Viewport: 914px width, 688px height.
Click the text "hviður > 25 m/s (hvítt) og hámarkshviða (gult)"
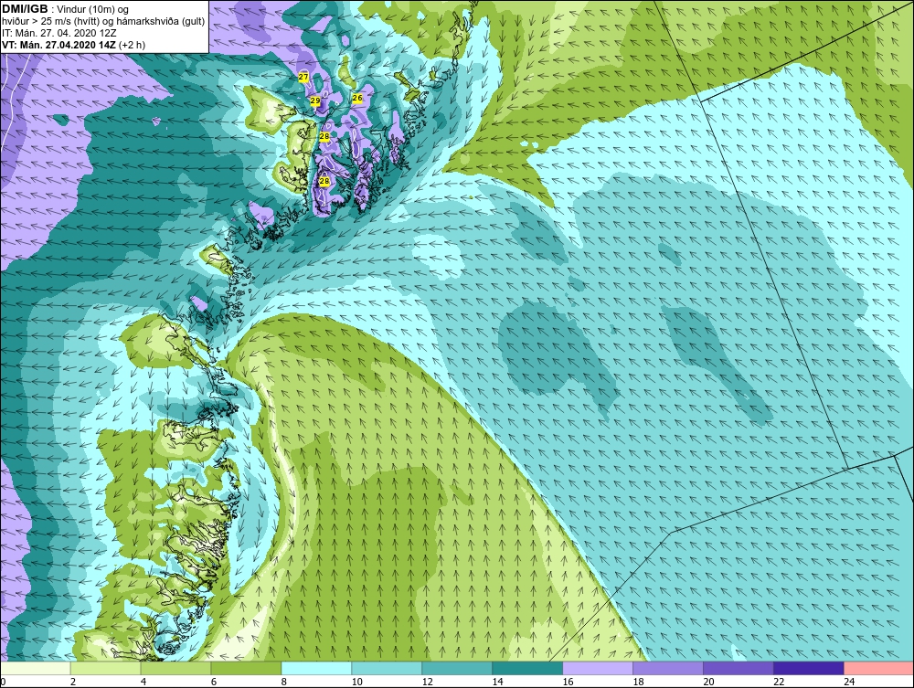click(x=103, y=22)
